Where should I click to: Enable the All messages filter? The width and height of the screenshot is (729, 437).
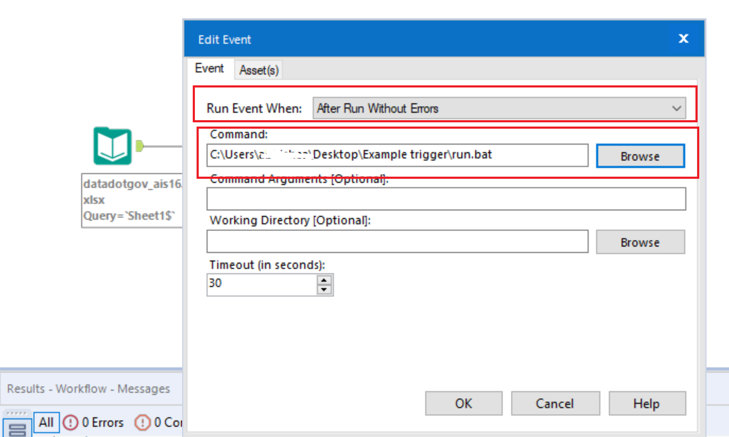coord(46,422)
